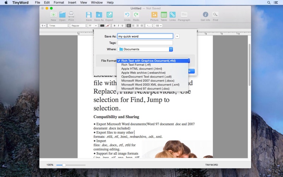Select Rich Text with Graphics Document (.rtfd)
Image resolution: width=283 pixels, height=177 pixels.
(x=152, y=61)
